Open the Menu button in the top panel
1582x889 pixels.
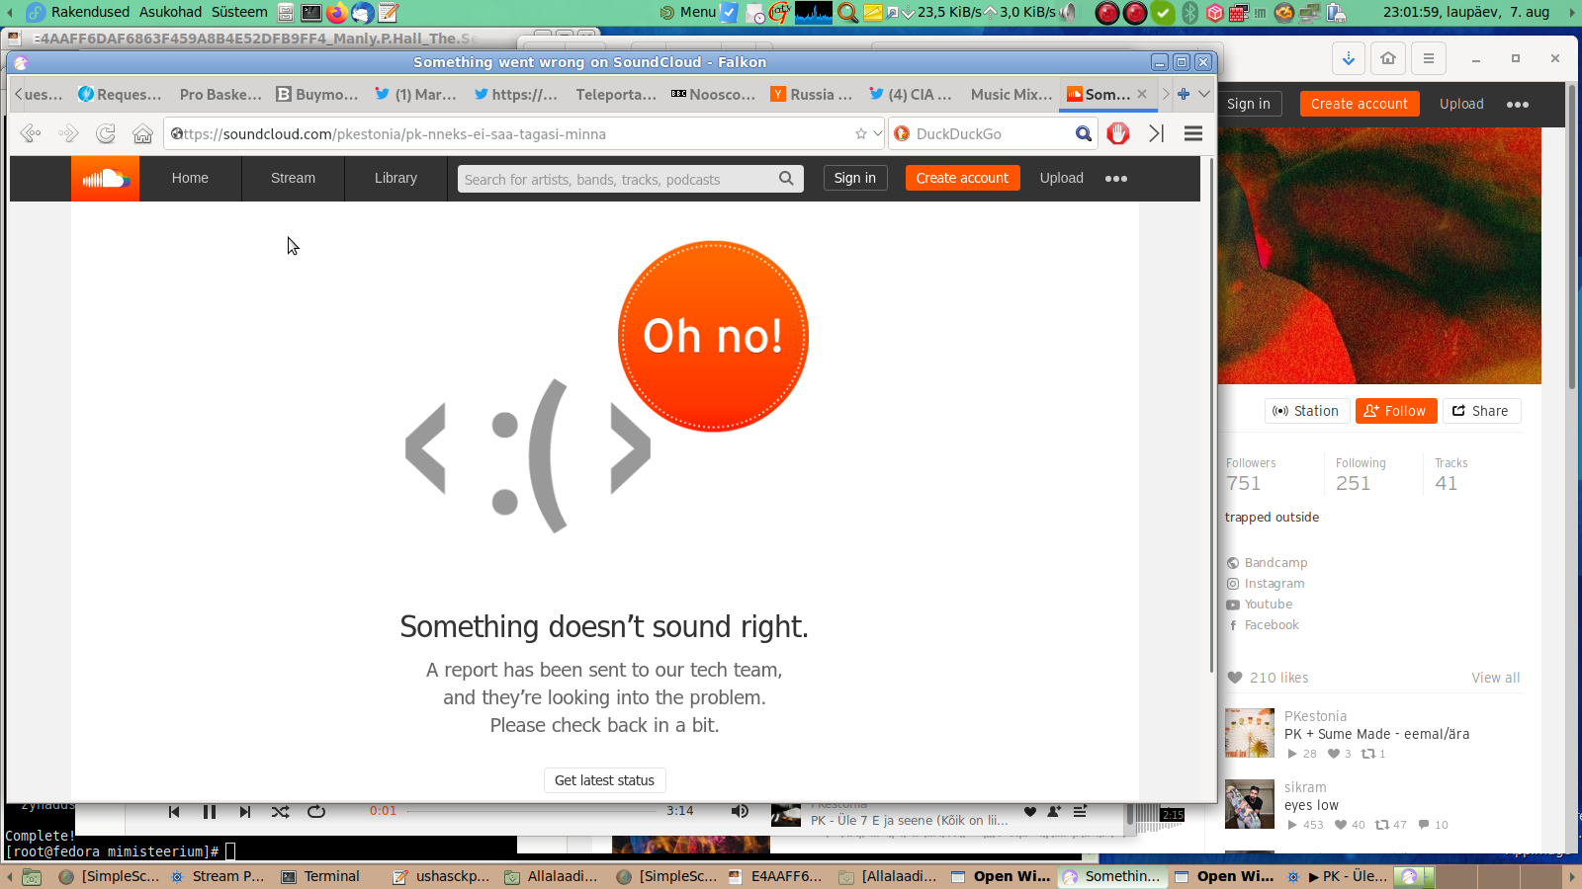pos(688,12)
